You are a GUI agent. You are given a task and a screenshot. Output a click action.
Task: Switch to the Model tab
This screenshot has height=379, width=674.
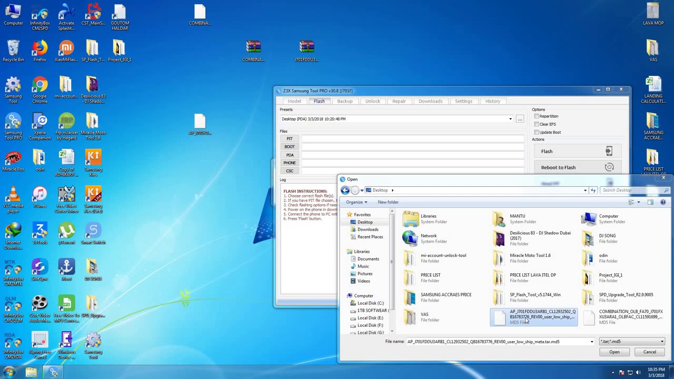point(294,101)
